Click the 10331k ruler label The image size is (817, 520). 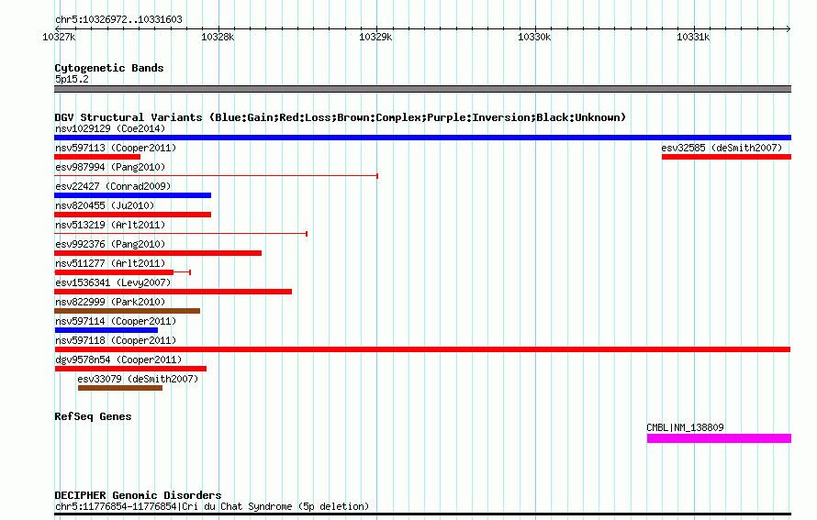click(x=693, y=37)
